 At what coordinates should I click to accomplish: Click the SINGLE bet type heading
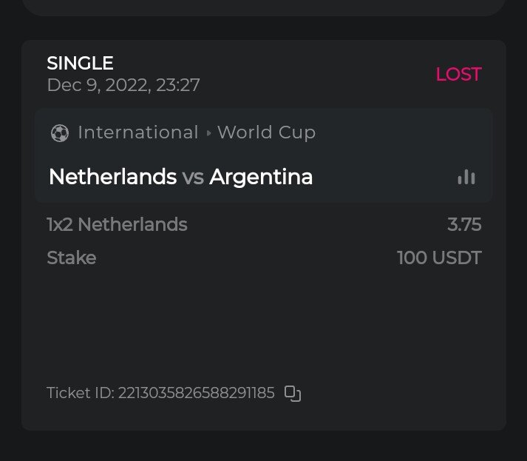(80, 64)
